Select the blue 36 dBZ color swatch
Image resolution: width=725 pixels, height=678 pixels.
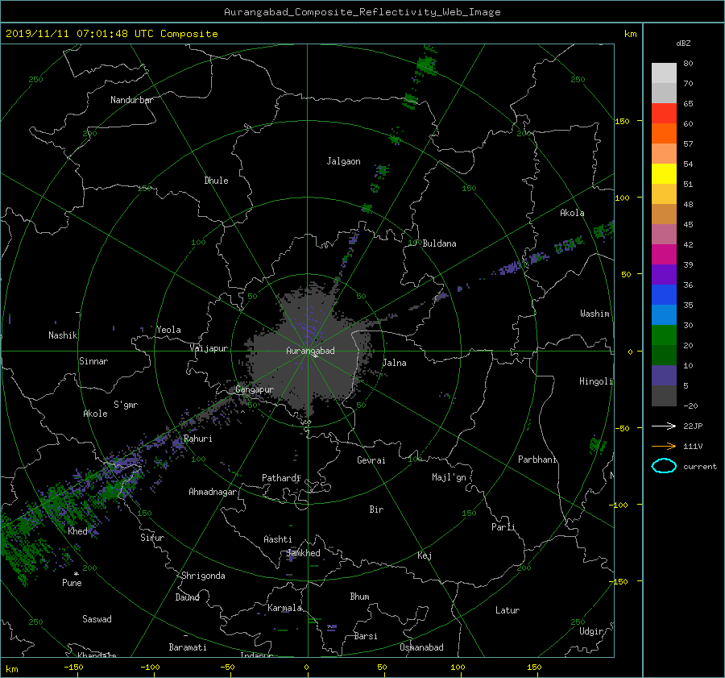[664, 295]
